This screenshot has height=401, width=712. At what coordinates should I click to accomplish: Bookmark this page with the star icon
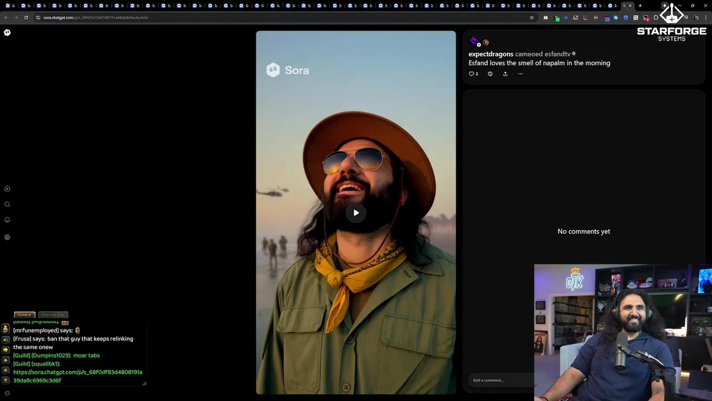pos(532,17)
